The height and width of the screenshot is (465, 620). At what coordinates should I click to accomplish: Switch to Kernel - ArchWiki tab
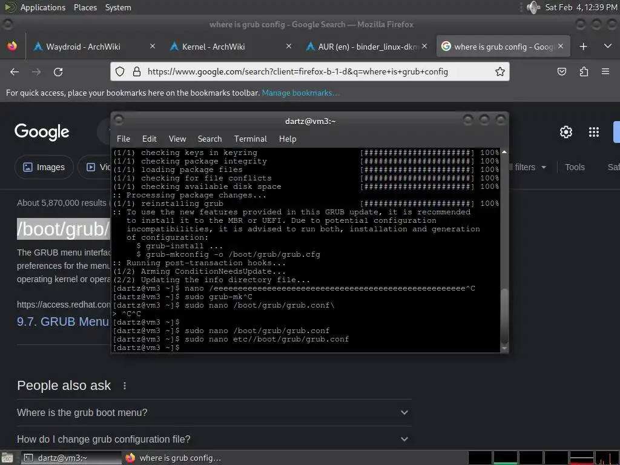tap(231, 46)
